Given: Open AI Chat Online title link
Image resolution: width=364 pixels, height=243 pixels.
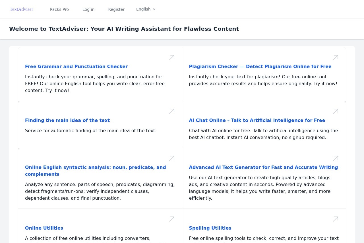Looking at the screenshot, I should 257,120.
